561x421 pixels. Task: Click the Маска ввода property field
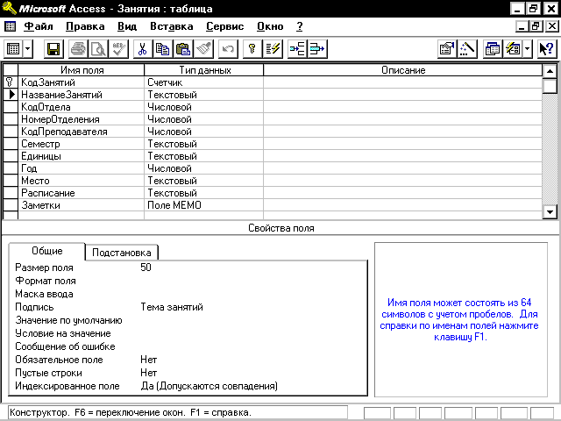tap(252, 294)
